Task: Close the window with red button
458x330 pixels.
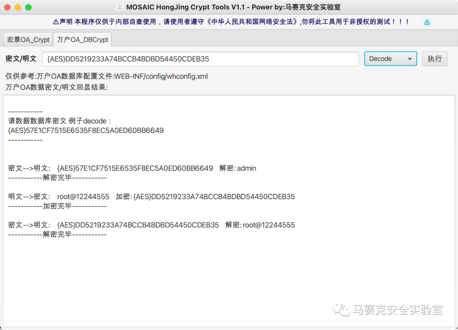Action: (x=8, y=7)
